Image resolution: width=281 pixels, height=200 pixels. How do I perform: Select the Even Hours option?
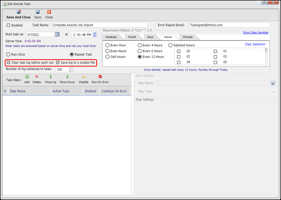[x=108, y=51]
